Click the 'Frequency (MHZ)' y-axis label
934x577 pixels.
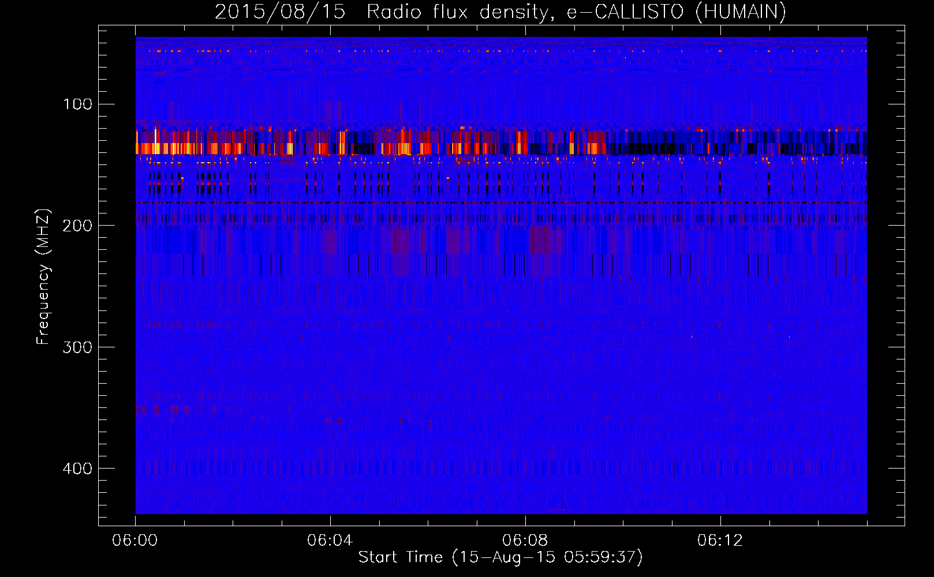coord(43,277)
